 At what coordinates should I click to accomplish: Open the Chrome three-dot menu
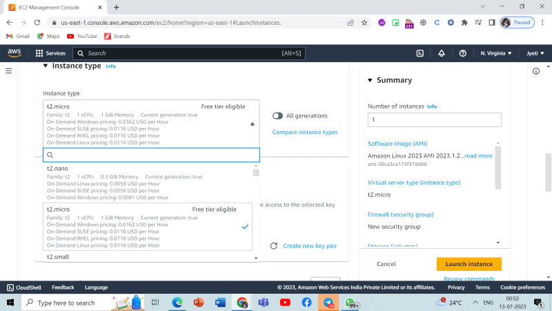click(x=542, y=23)
